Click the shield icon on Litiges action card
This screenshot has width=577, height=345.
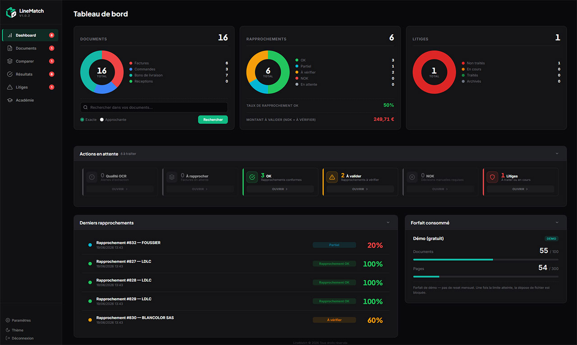(x=492, y=177)
